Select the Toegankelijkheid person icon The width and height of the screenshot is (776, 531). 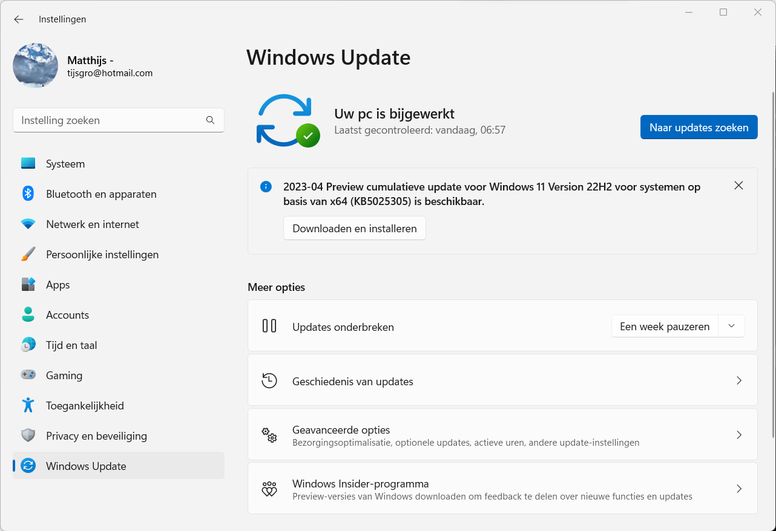28,405
